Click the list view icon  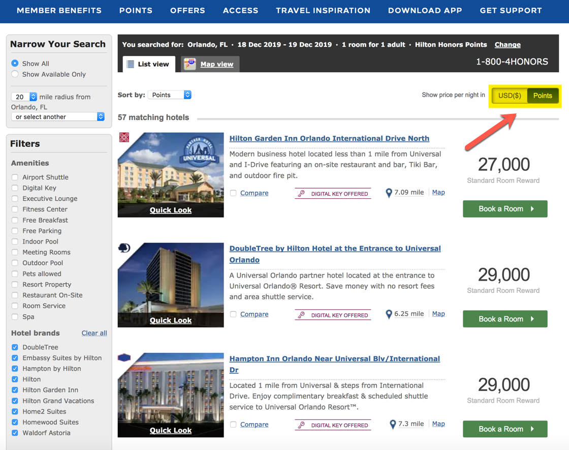point(130,64)
